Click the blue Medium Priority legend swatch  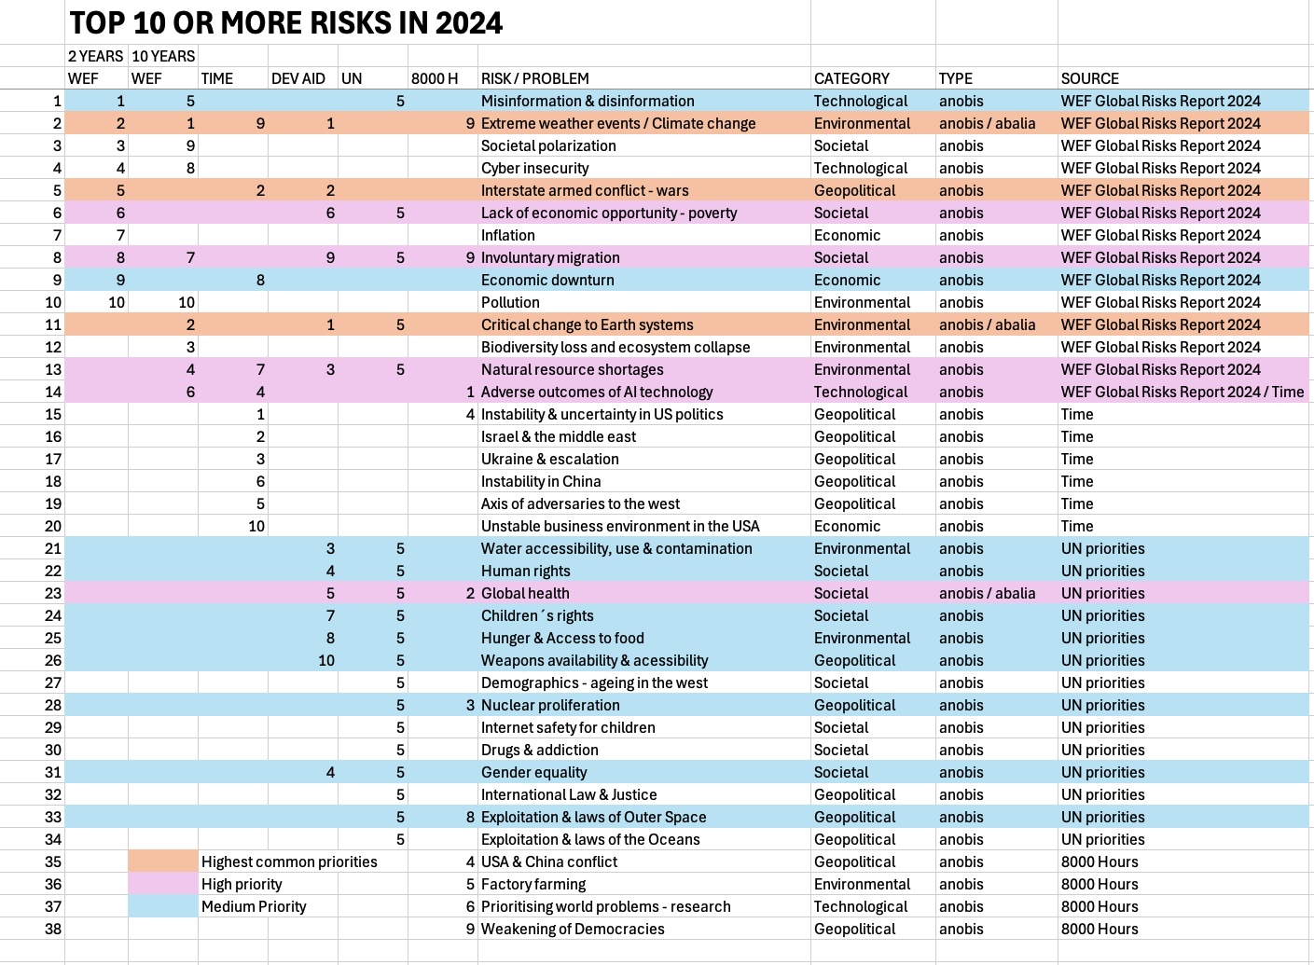tap(163, 906)
